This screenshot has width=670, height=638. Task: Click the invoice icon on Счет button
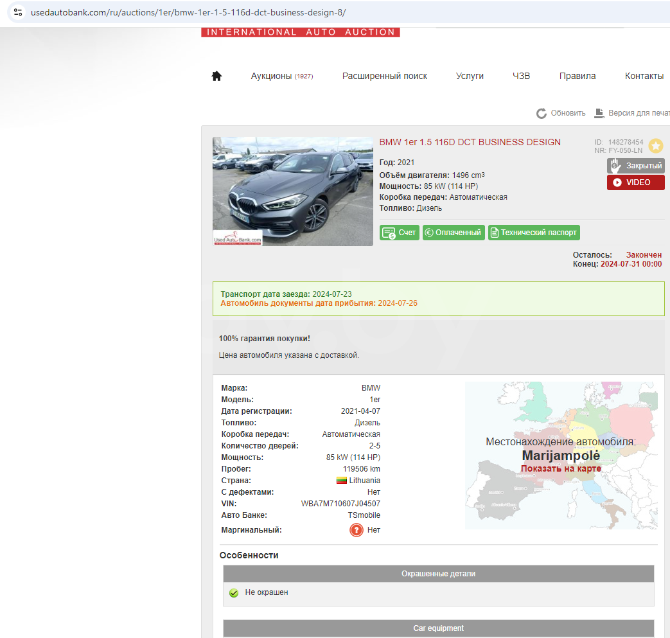(x=389, y=233)
